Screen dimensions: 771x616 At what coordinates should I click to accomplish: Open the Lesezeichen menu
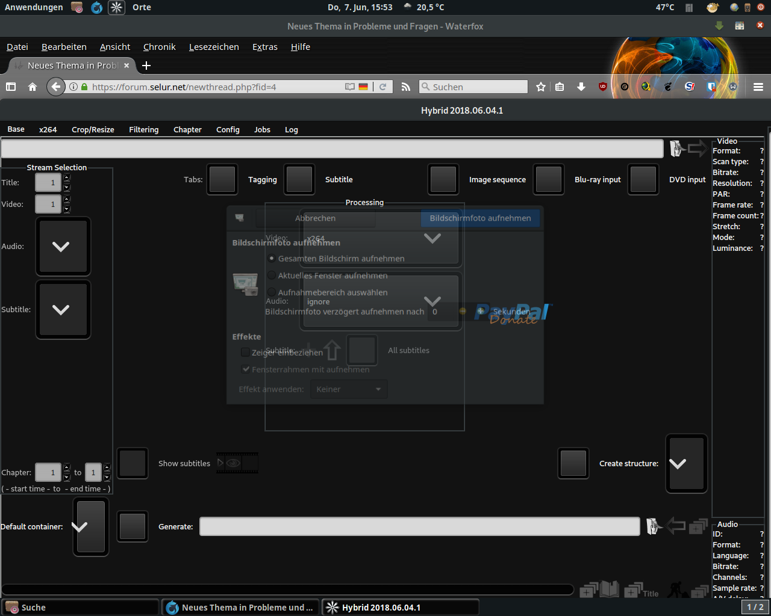click(x=214, y=47)
